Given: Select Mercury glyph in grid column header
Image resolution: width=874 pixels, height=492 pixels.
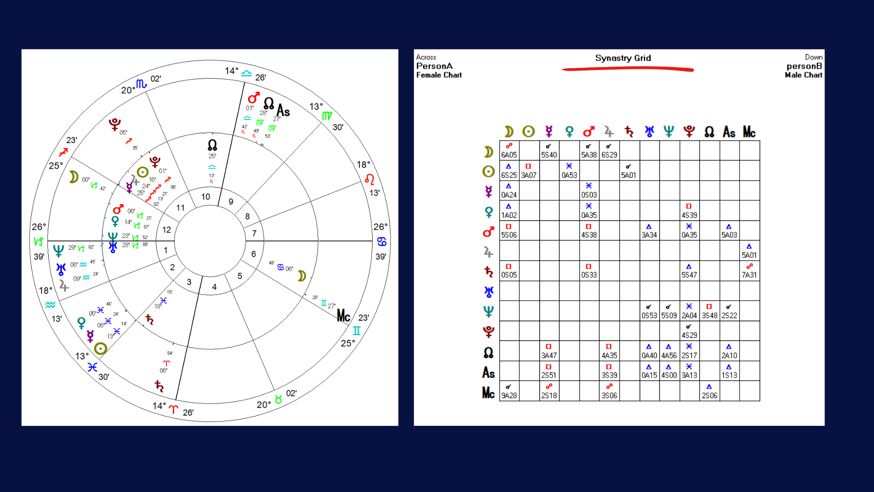Looking at the screenshot, I should [x=549, y=132].
